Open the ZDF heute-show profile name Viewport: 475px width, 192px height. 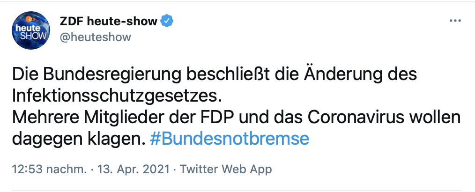coord(109,22)
